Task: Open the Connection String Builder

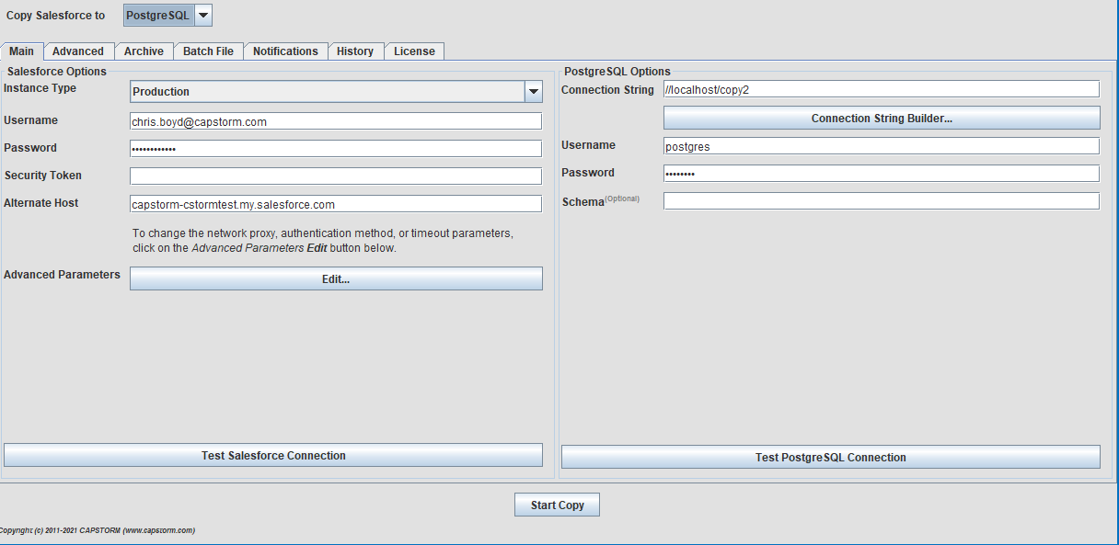Action: [882, 119]
